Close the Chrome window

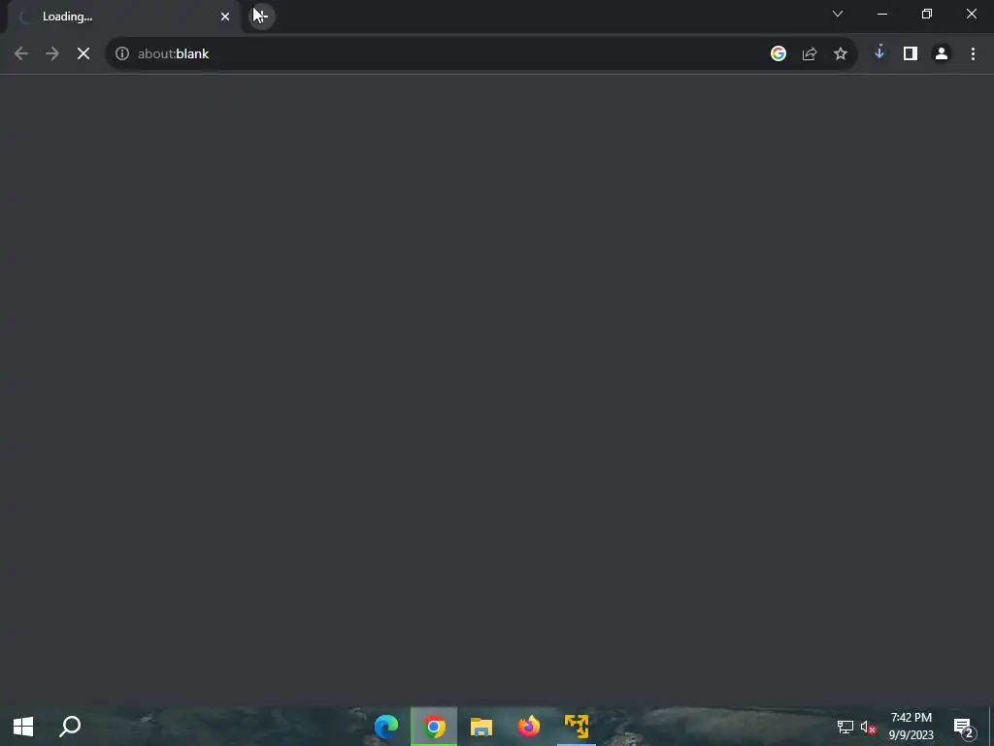(971, 14)
